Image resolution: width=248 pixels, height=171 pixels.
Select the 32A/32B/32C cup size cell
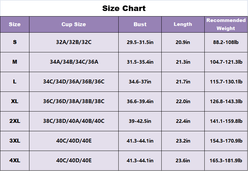[x=74, y=42]
